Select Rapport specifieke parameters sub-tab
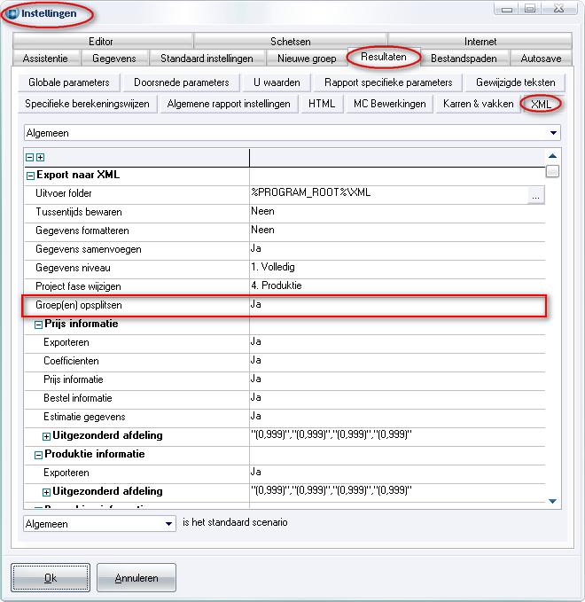585x602 pixels. pos(388,82)
